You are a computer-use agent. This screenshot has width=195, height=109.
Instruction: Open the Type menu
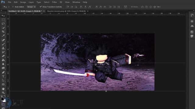click(39, 2)
